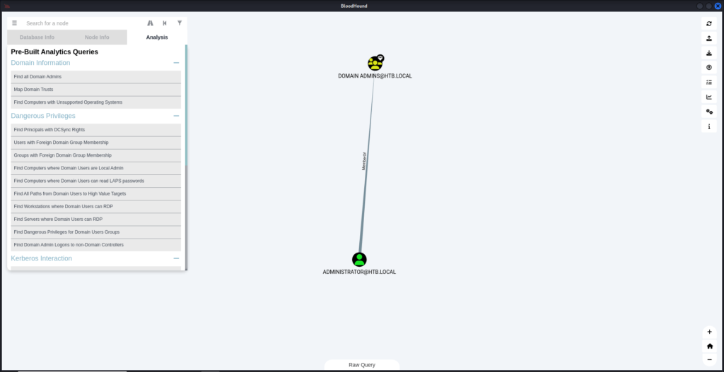Select the Administrator user node icon
Viewport: 724px width, 372px height.
pos(359,260)
